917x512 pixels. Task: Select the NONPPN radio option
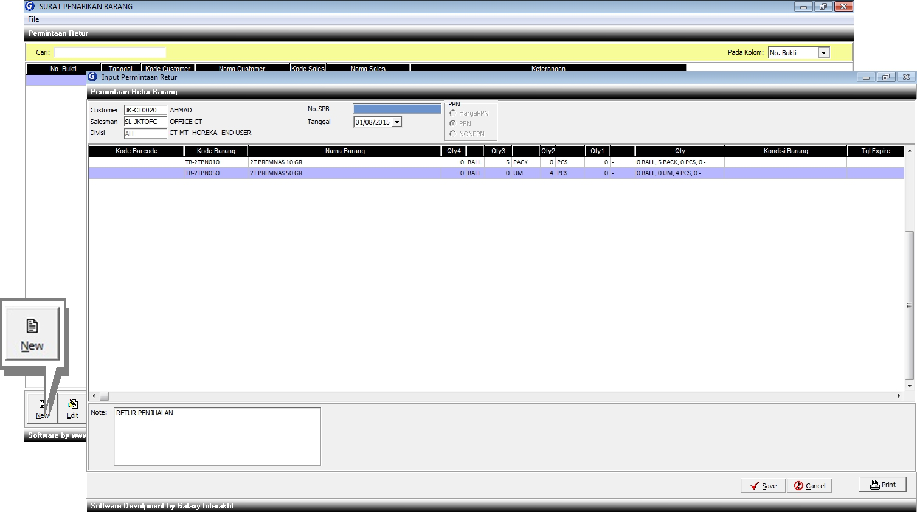453,134
